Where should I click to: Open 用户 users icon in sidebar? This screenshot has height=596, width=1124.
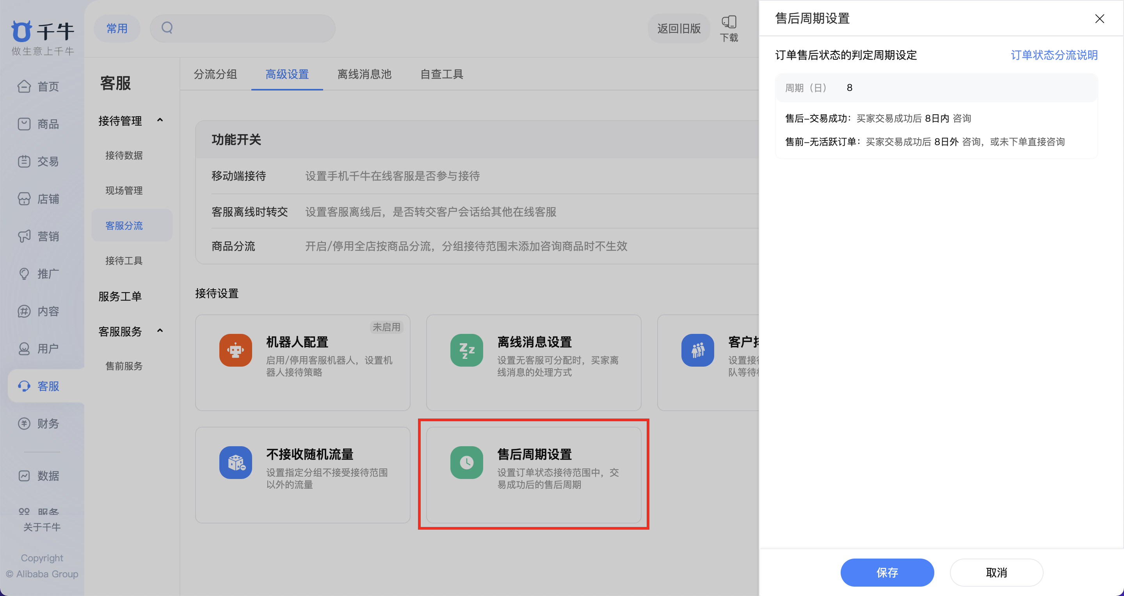(24, 349)
